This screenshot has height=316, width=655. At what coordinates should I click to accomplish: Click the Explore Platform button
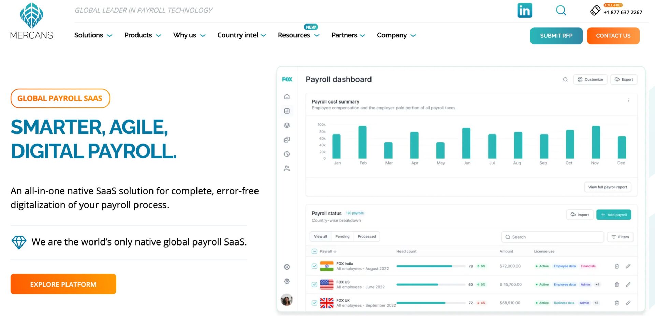63,284
